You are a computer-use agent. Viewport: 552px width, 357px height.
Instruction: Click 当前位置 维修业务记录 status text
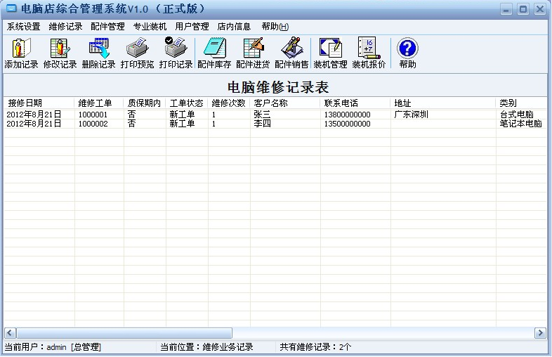[206, 347]
